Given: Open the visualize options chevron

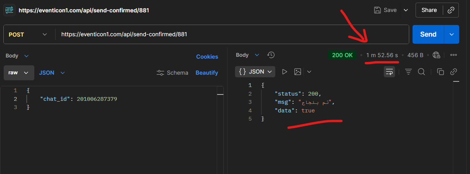Looking at the screenshot, I should 309,72.
